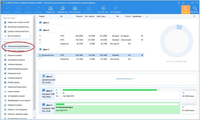Open the ИНСТРУМ. tools wrench icon
This screenshot has height=120, width=200.
pos(194,9)
